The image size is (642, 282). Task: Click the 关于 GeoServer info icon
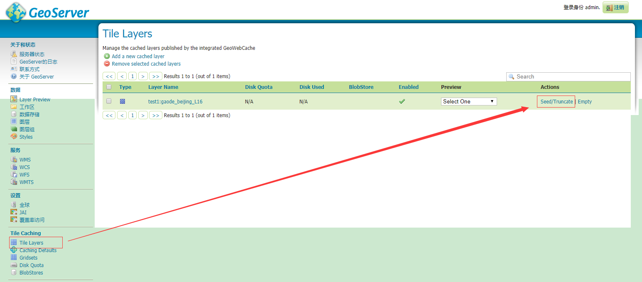[14, 76]
